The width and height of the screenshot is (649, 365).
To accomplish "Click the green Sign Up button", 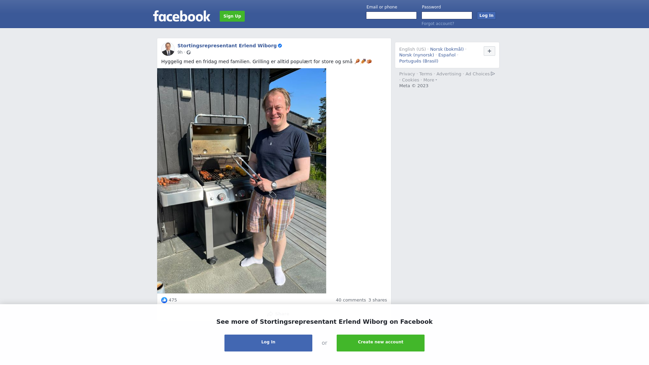I will 232,16.
